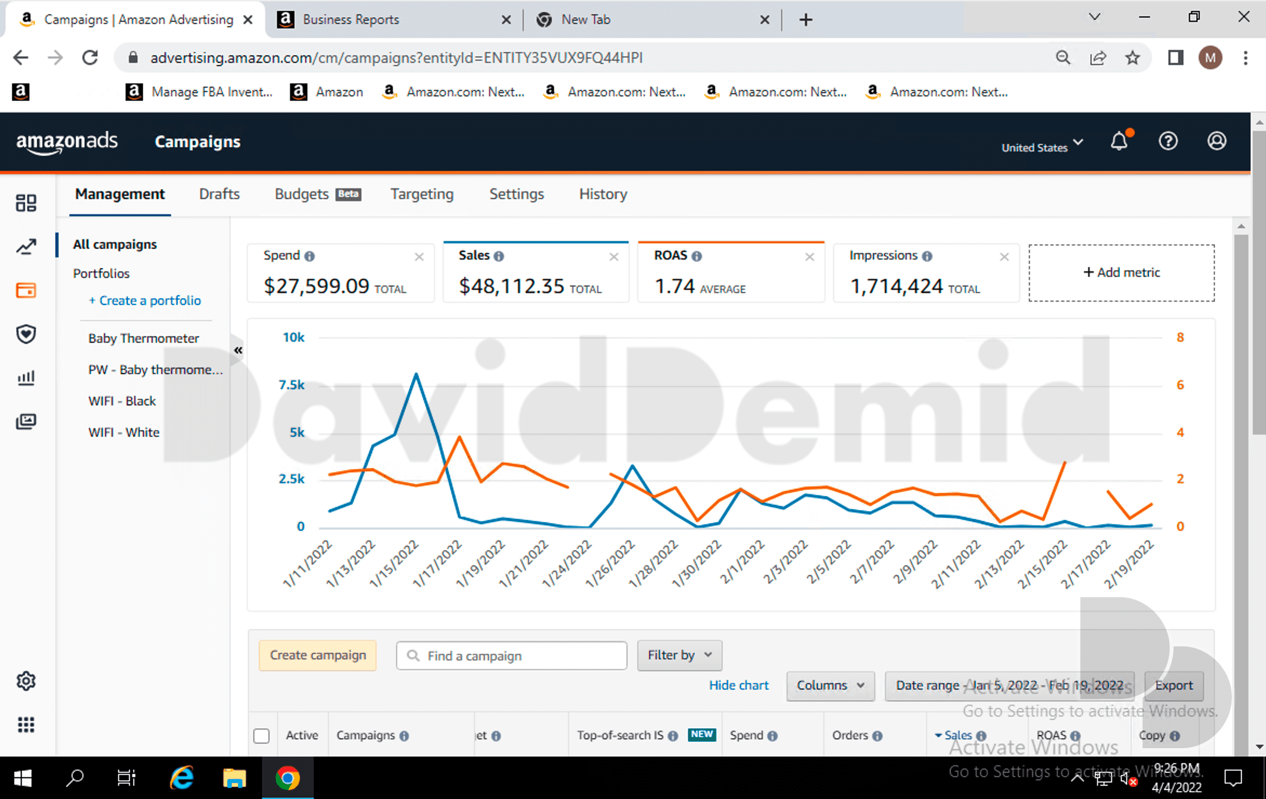This screenshot has width=1266, height=799.
Task: Click the Impressions info icon in metric card
Action: point(927,256)
